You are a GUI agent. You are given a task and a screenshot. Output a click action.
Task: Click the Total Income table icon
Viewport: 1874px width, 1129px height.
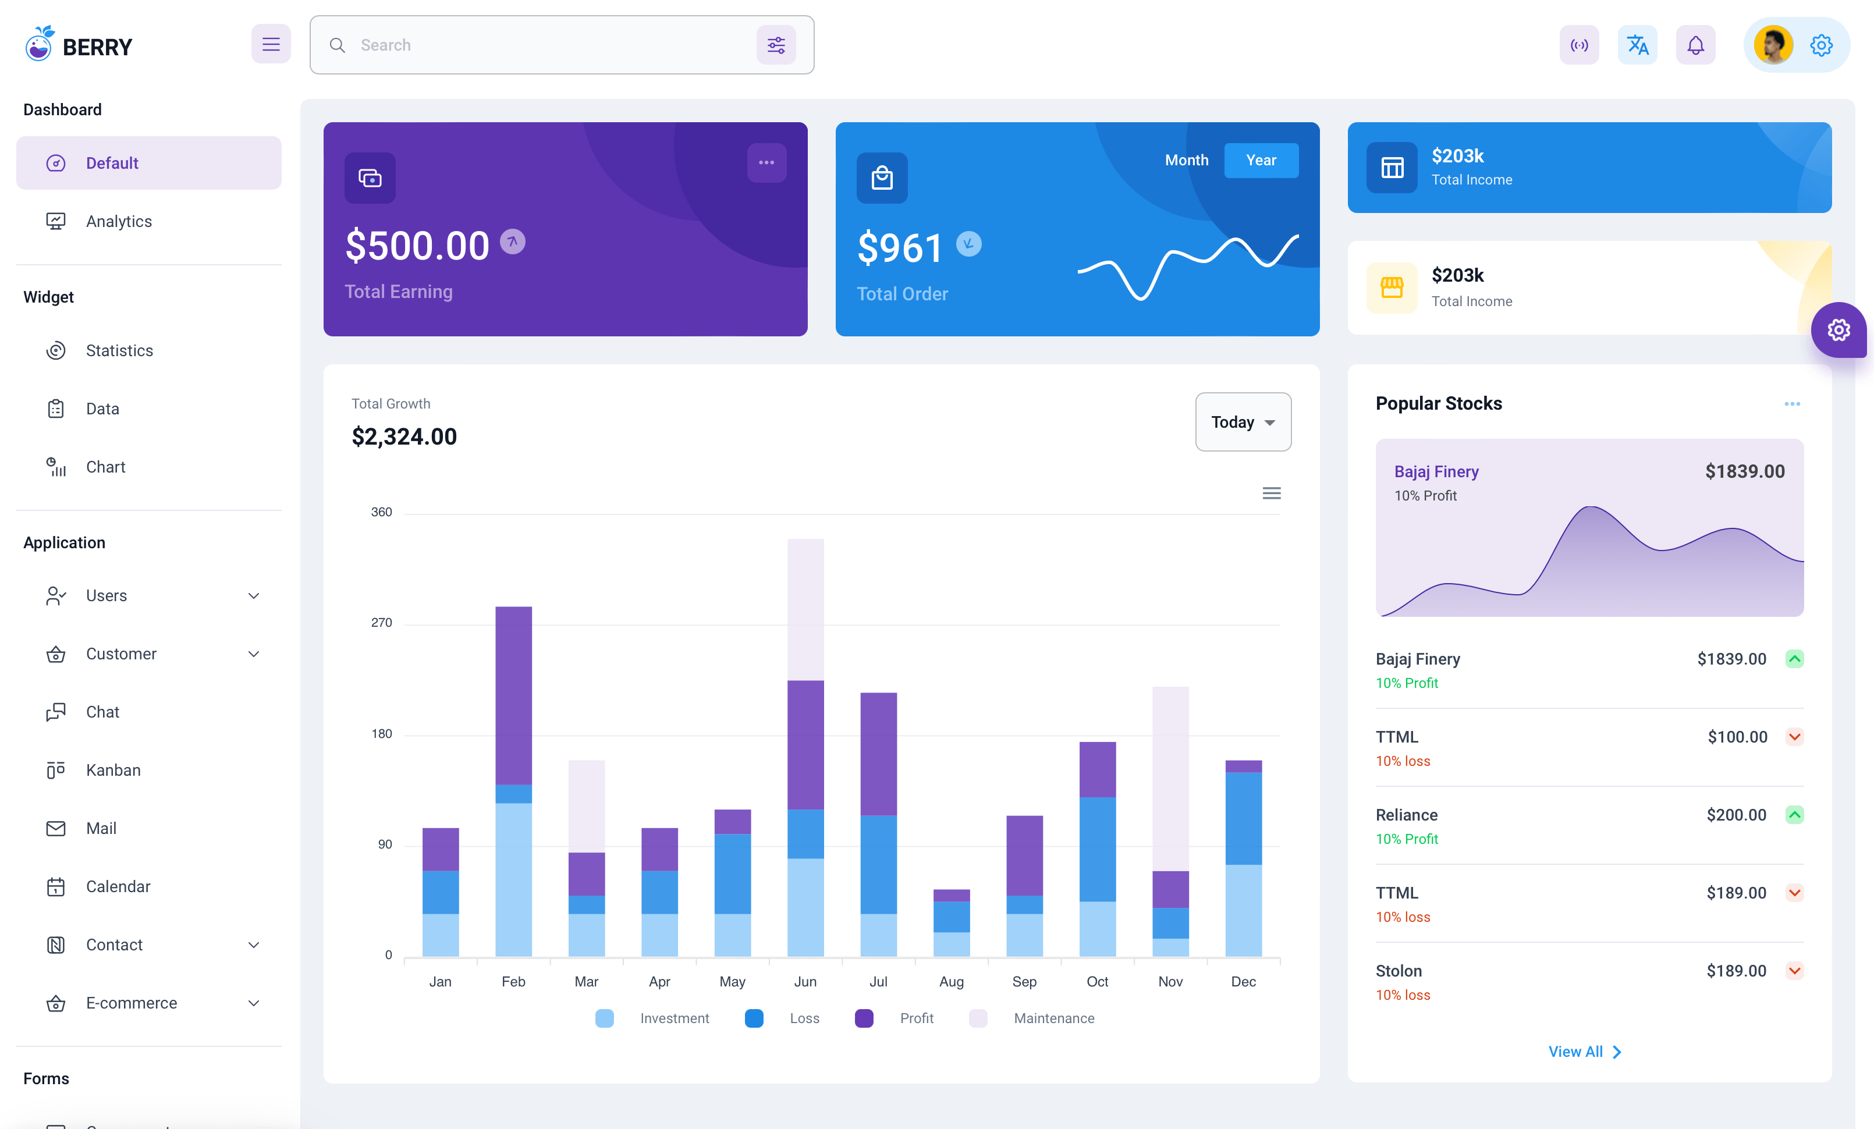click(x=1392, y=166)
